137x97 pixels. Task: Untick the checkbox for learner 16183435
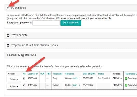(x=24, y=85)
